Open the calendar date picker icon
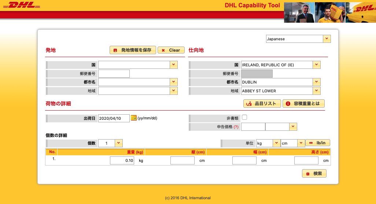Image resolution: width=376 pixels, height=204 pixels. pyautogui.click(x=133, y=118)
